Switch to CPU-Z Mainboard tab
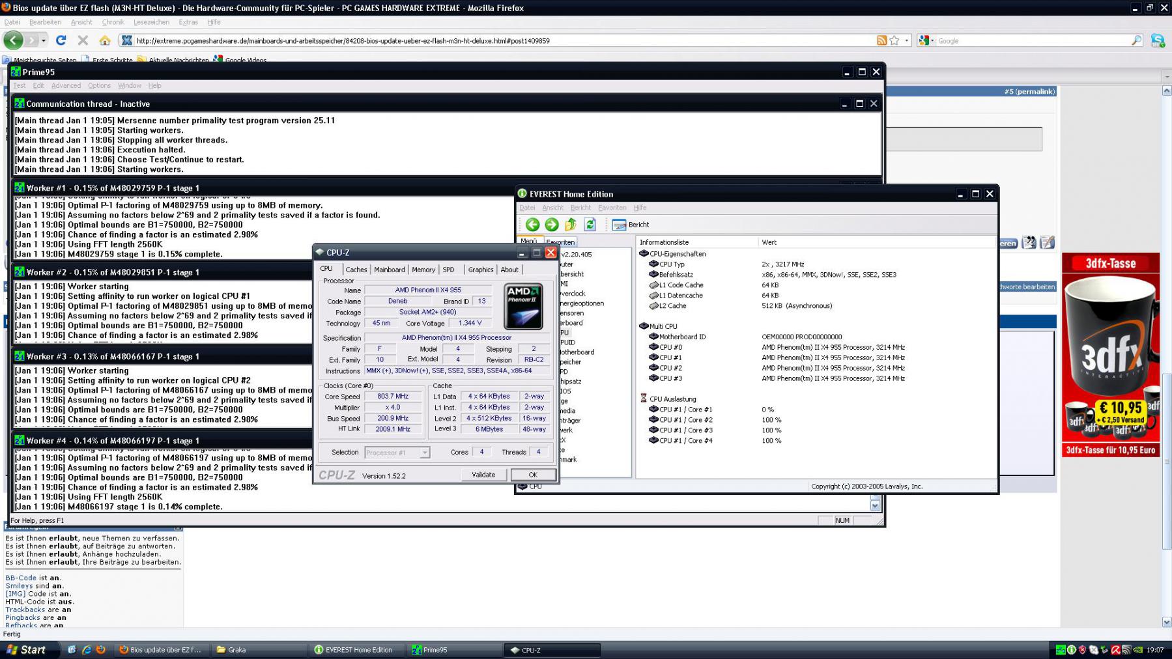1172x659 pixels. tap(389, 270)
